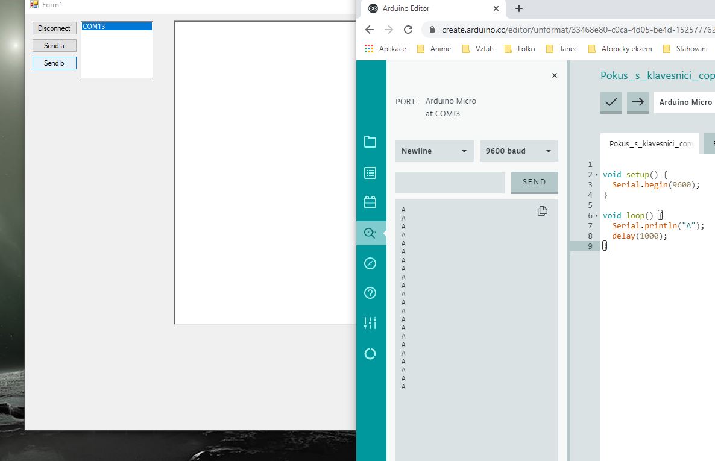Open the Libraries icon in sidebar

tap(370, 202)
